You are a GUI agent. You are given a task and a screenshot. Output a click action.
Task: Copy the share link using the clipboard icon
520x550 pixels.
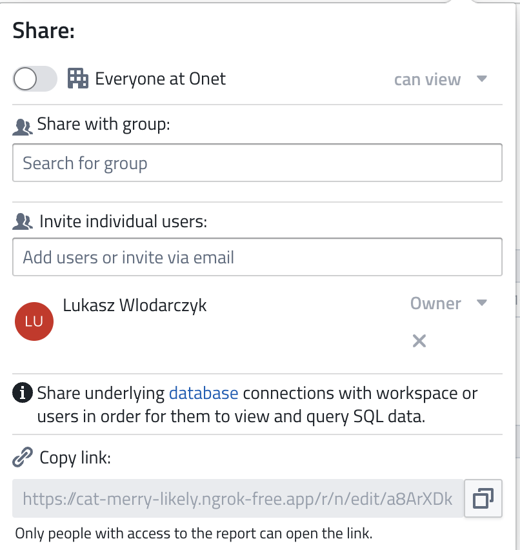(483, 498)
